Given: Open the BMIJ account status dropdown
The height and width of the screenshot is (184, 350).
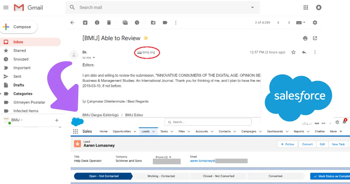Looking at the screenshot, I should coord(22,120).
